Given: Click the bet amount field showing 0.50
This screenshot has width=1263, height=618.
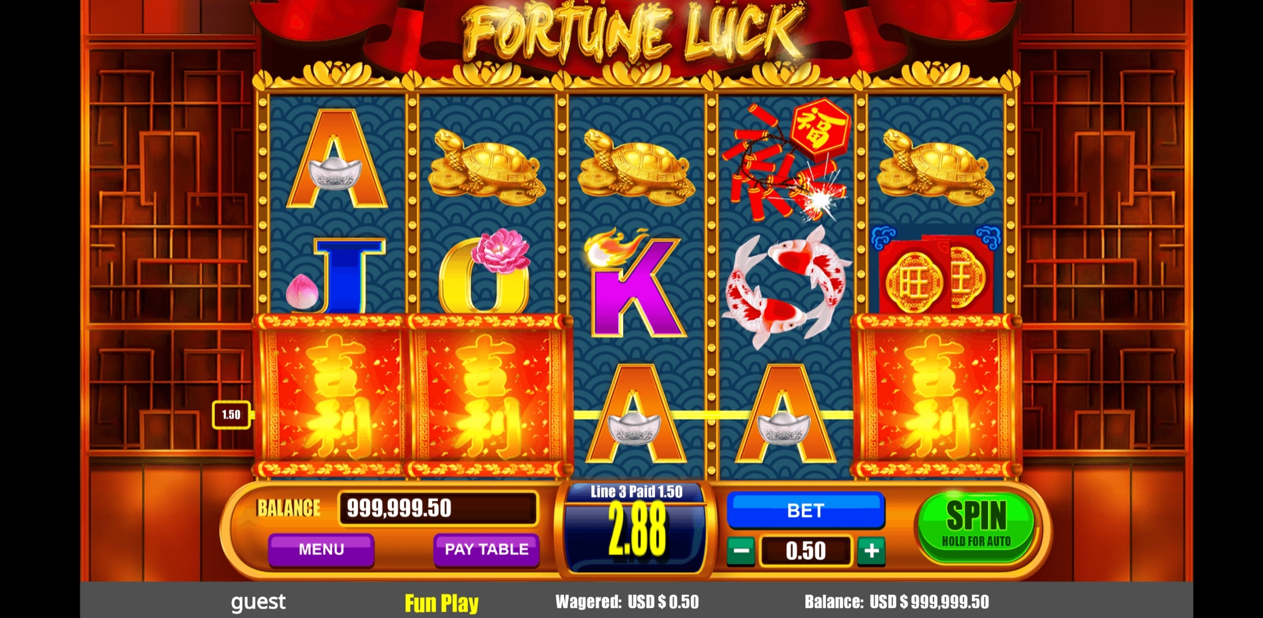Looking at the screenshot, I should (x=806, y=551).
